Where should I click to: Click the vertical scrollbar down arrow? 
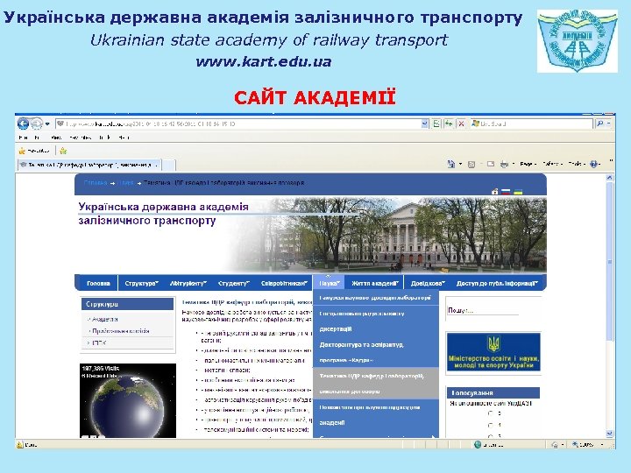[x=610, y=434]
